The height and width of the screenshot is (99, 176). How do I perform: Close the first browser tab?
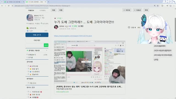pos(23,2)
